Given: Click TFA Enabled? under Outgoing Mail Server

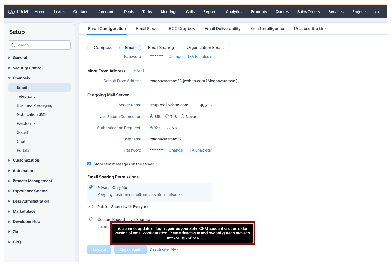Looking at the screenshot, I should click(200, 150).
